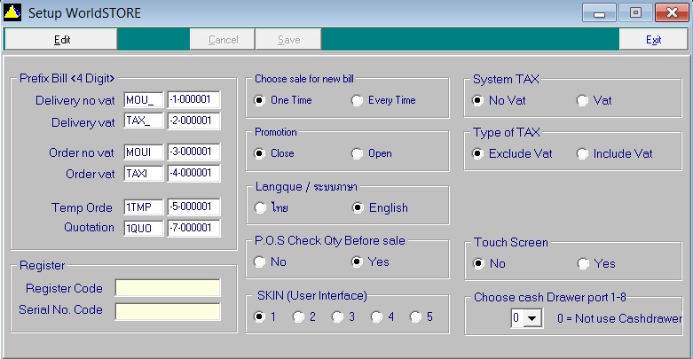693x359 pixels.
Task: Click the Delivery vat number field -2-000001
Action: pyautogui.click(x=193, y=121)
